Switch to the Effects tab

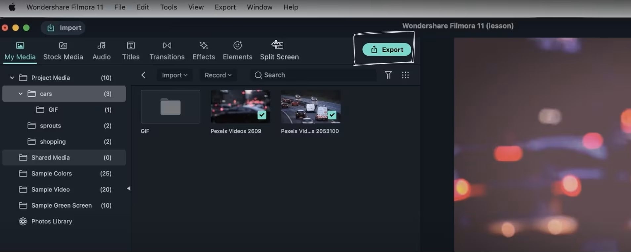pyautogui.click(x=204, y=51)
